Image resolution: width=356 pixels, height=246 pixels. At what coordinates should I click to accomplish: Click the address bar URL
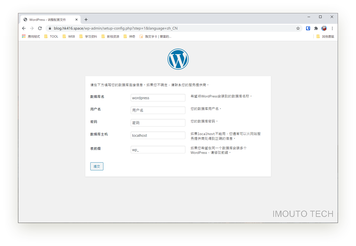(116, 28)
